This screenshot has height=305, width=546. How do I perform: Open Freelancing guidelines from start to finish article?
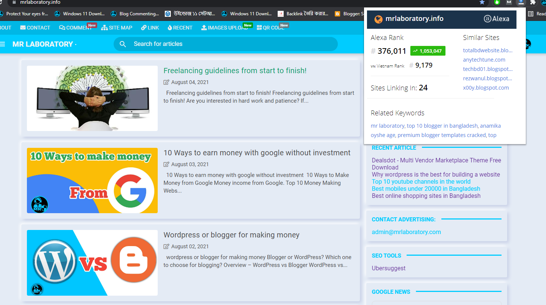(x=235, y=71)
